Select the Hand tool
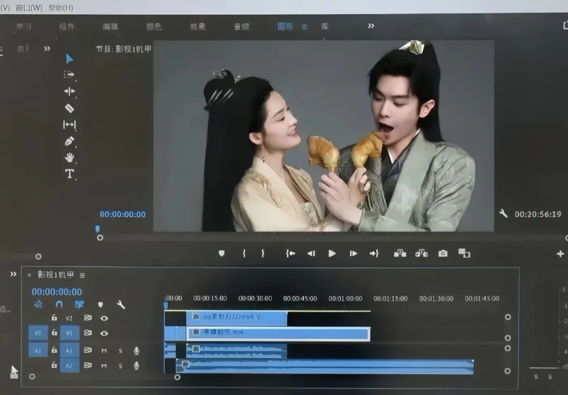This screenshot has height=395, width=568. tap(69, 158)
